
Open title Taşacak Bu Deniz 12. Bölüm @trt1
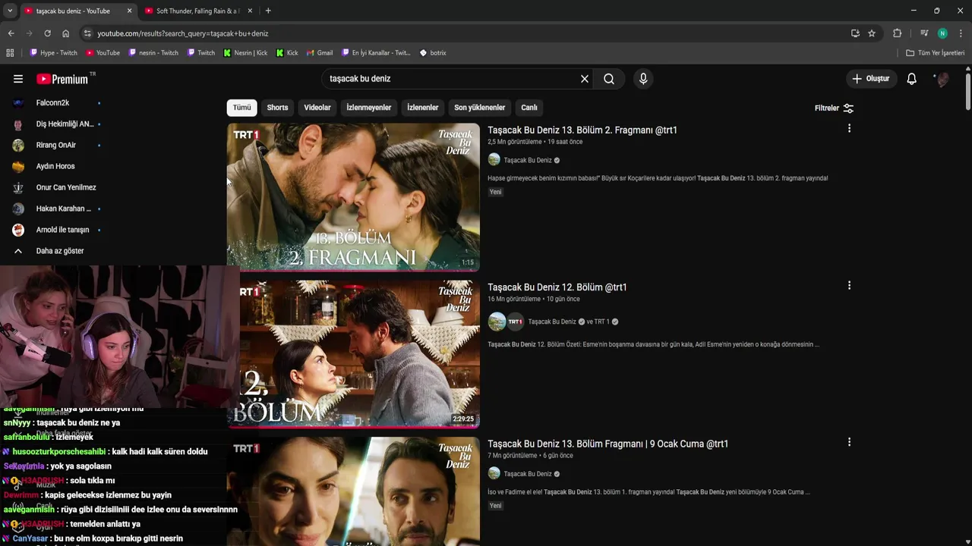[x=557, y=287]
